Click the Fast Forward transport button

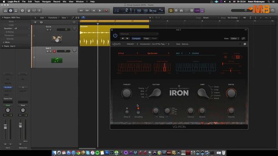pyautogui.click(x=87, y=10)
